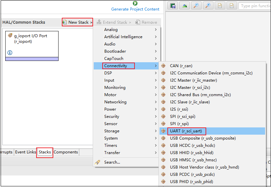Open the New Stack menu
Viewport: 271px width, 187px height.
(x=78, y=22)
